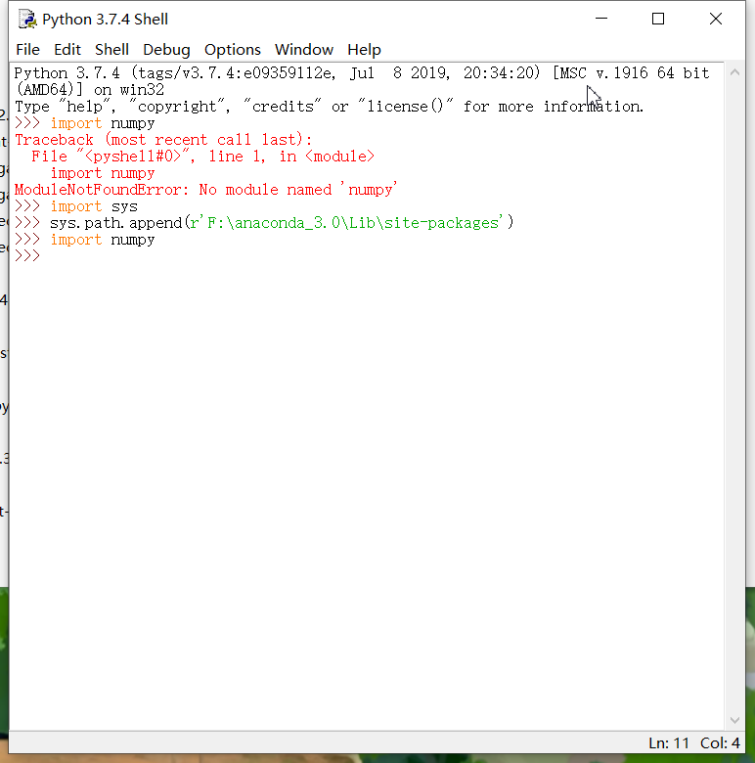Click the 'Ln: 11' status bar entry
This screenshot has width=755, height=763.
668,743
